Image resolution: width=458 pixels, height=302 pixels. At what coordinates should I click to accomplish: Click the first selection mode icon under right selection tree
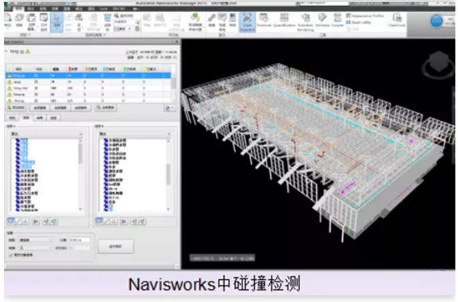(99, 222)
